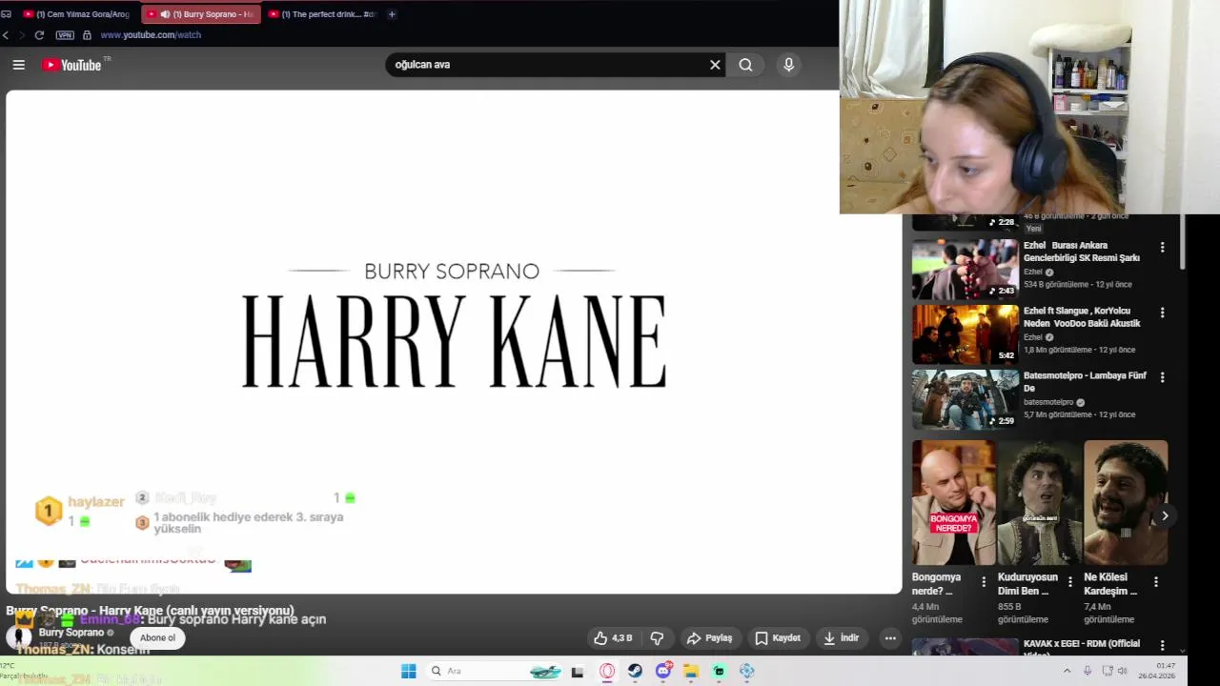Open File Explorer from taskbar
This screenshot has height=686, width=1220.
click(x=691, y=671)
